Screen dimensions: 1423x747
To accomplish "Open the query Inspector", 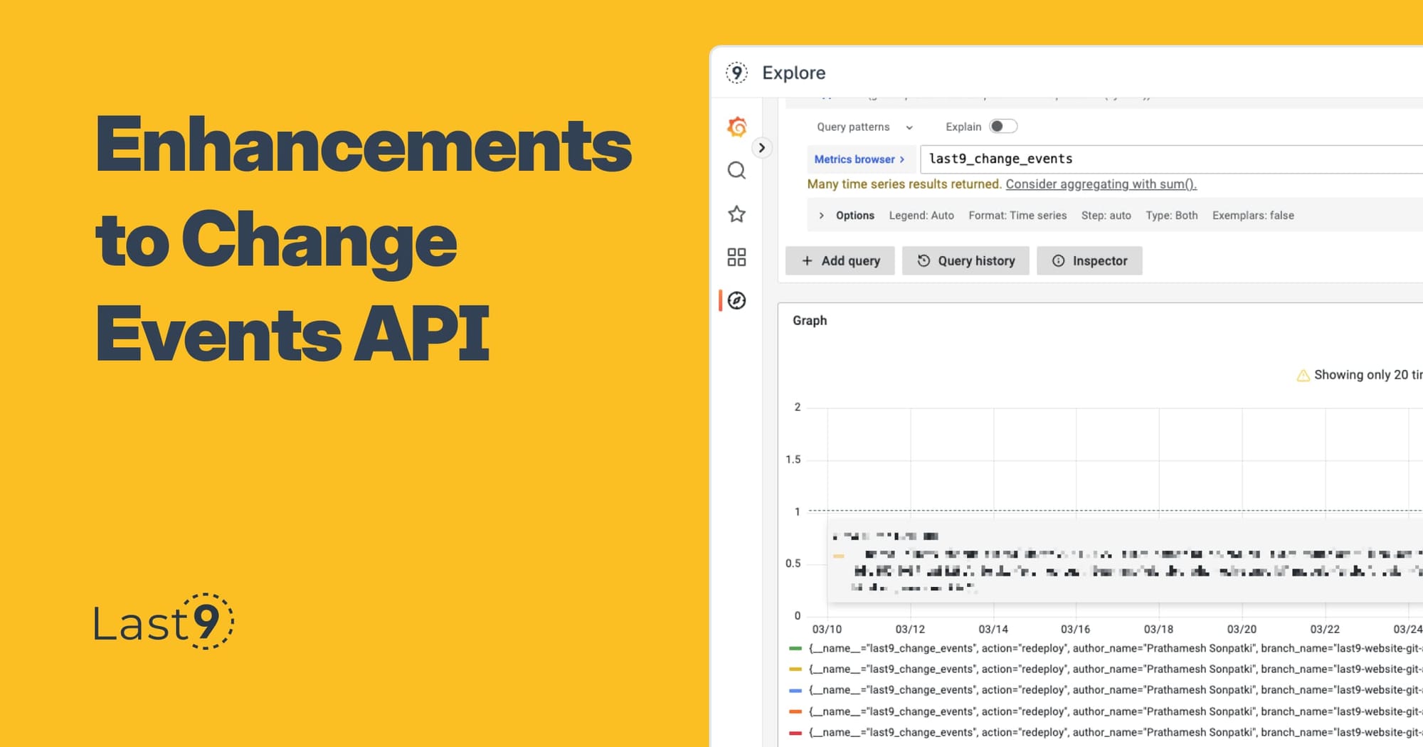I will pyautogui.click(x=1089, y=261).
